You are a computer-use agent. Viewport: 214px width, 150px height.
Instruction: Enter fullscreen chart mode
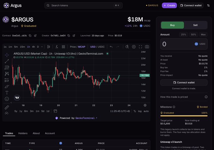click(141, 47)
